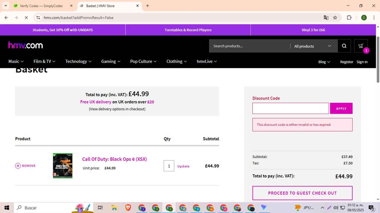The width and height of the screenshot is (380, 213).
Task: Click the Call of Duty game cover thumbnail
Action: coord(63,166)
